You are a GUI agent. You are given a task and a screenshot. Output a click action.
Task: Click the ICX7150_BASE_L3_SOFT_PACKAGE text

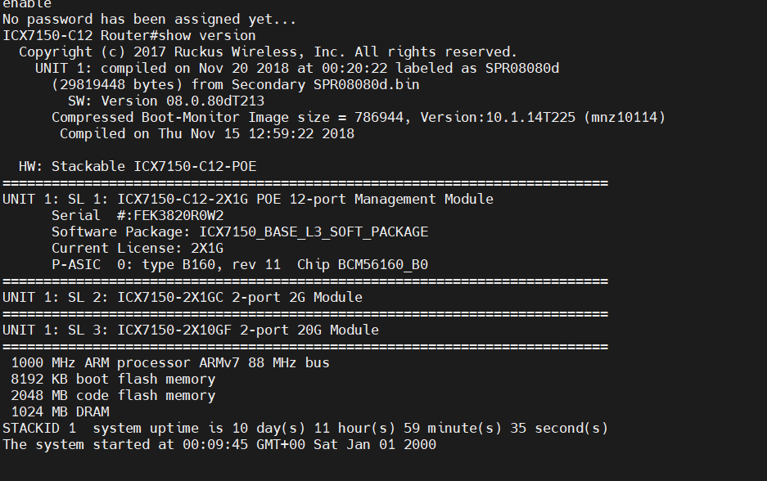pyautogui.click(x=314, y=232)
